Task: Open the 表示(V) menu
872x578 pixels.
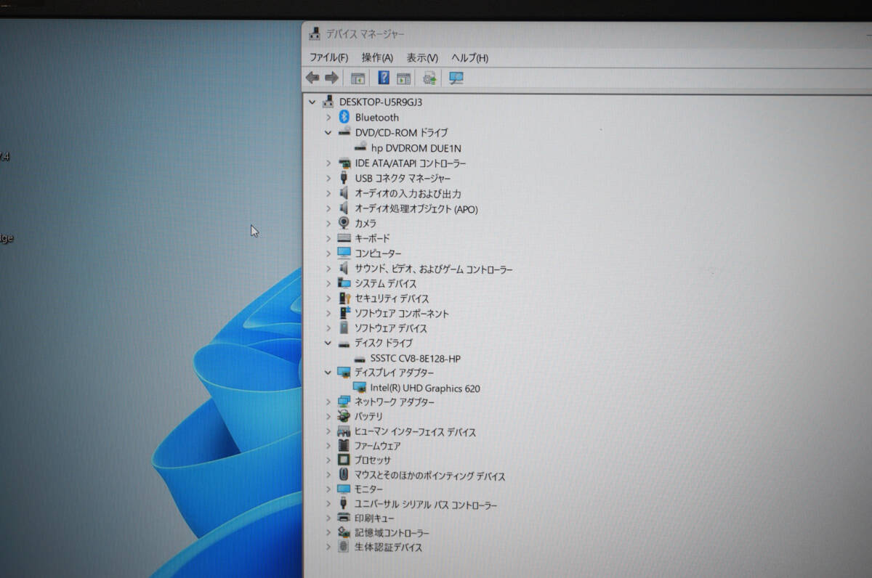Action: point(422,57)
